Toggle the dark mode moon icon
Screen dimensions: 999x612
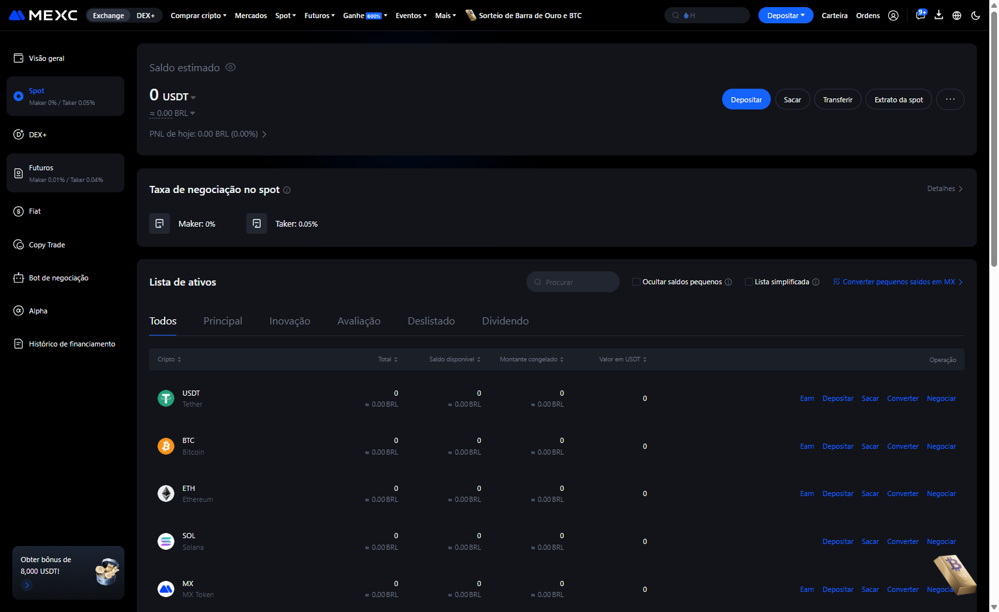coord(976,16)
